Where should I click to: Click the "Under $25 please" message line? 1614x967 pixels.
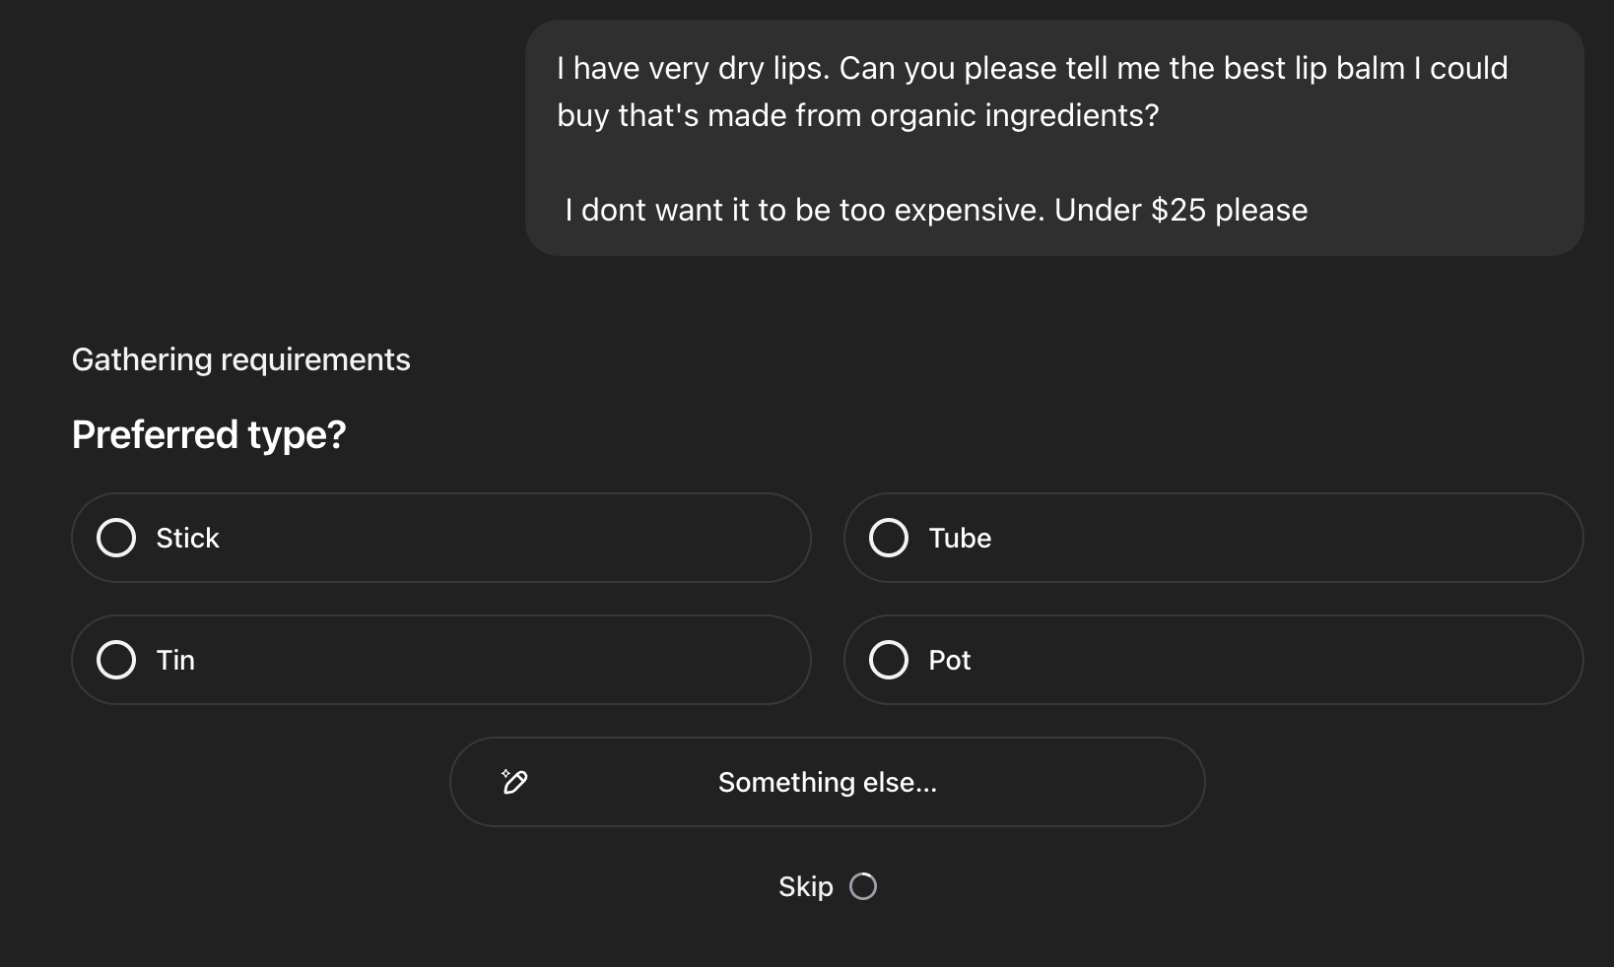point(1180,210)
